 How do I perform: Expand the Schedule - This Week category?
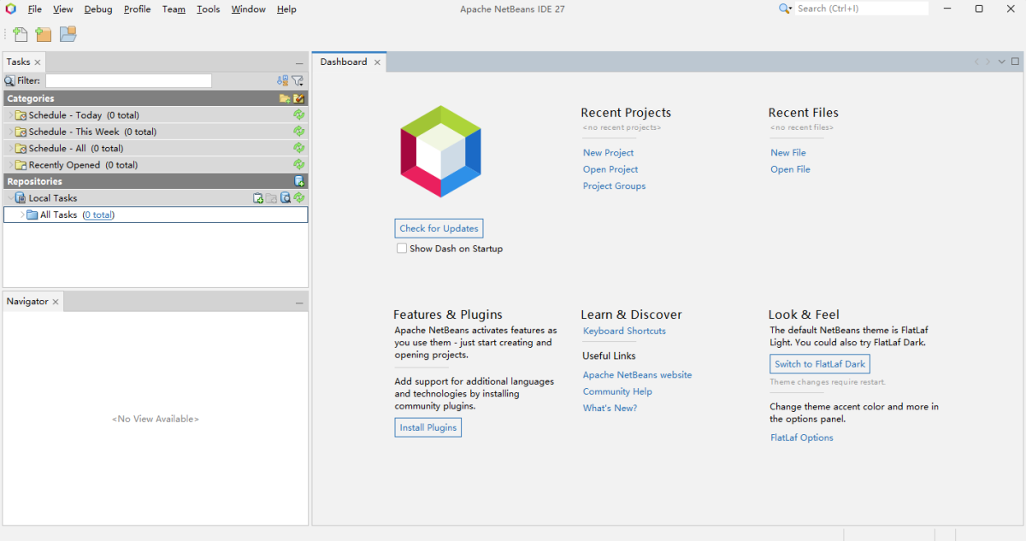pos(10,132)
